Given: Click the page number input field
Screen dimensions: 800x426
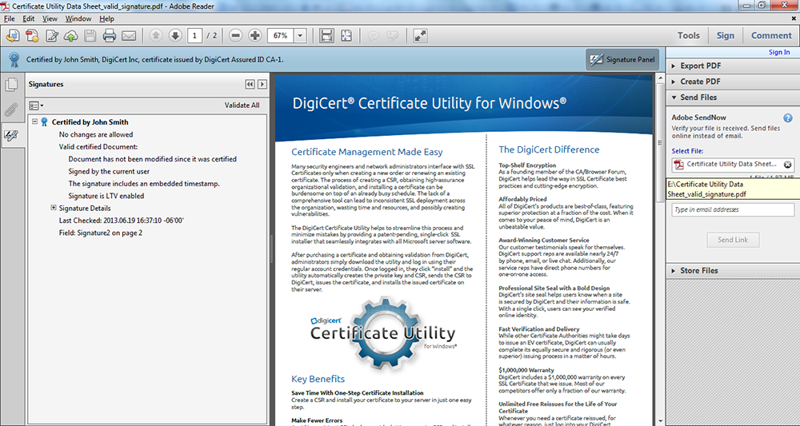Looking at the screenshot, I should point(194,36).
